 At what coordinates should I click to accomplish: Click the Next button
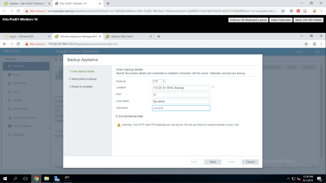click(213, 162)
